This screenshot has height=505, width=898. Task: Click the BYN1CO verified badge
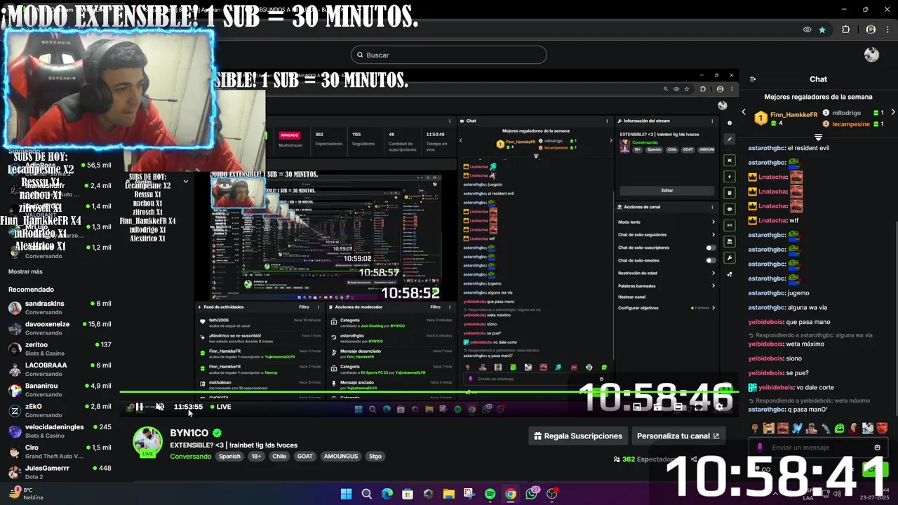[217, 433]
